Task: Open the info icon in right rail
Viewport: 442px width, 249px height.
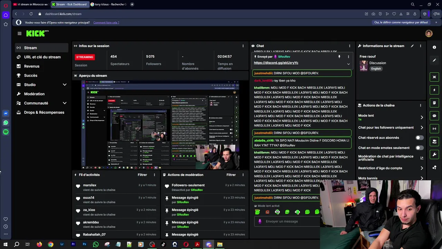Action: 434,47
